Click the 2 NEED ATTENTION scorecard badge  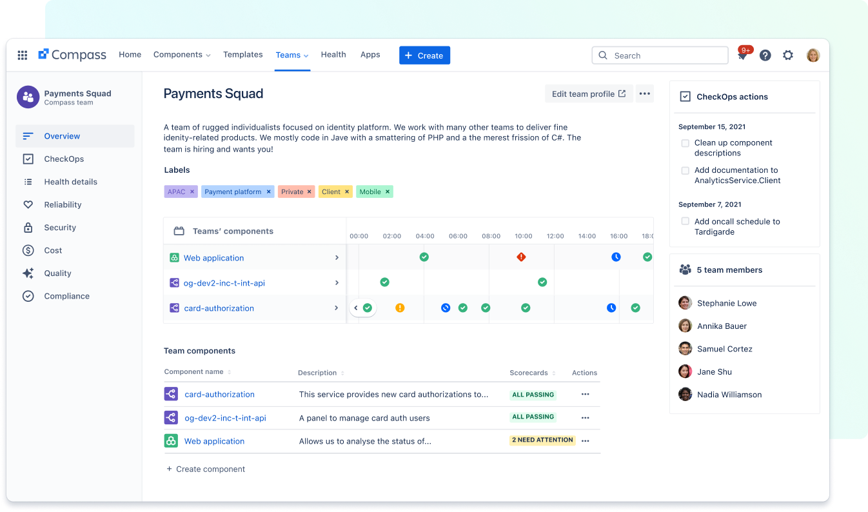(x=542, y=440)
